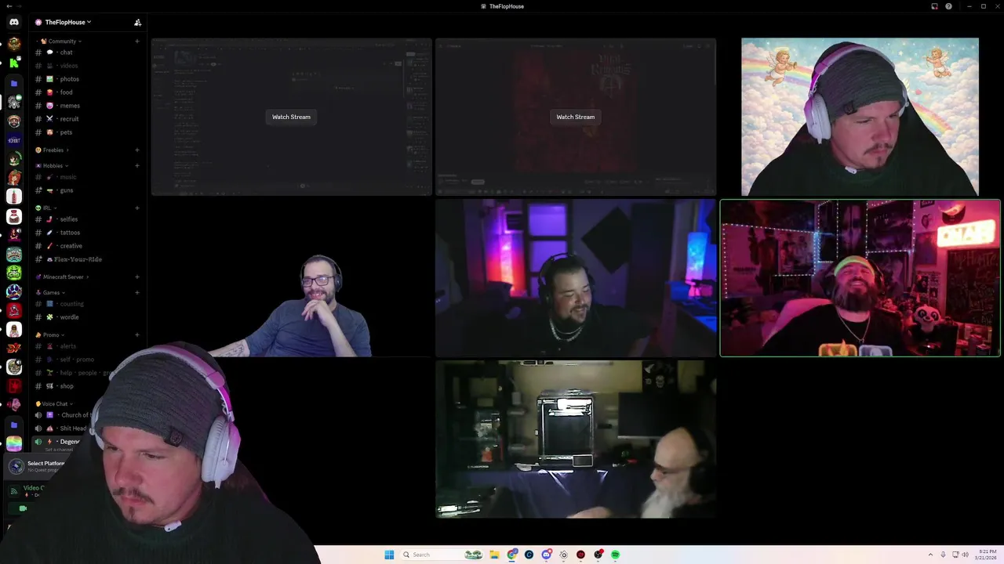Collapse the Hobbies category
The width and height of the screenshot is (1004, 564).
tap(53, 165)
